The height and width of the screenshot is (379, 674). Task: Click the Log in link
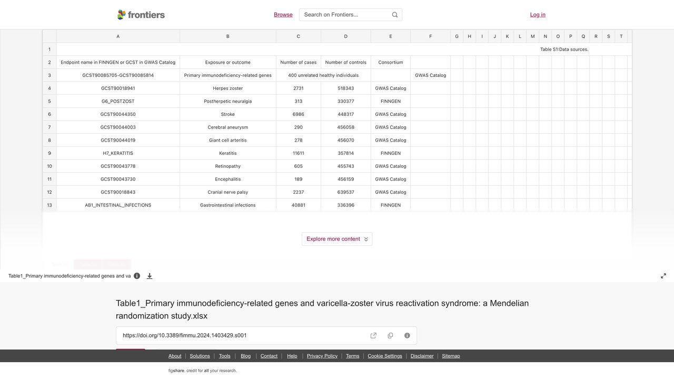(x=538, y=15)
